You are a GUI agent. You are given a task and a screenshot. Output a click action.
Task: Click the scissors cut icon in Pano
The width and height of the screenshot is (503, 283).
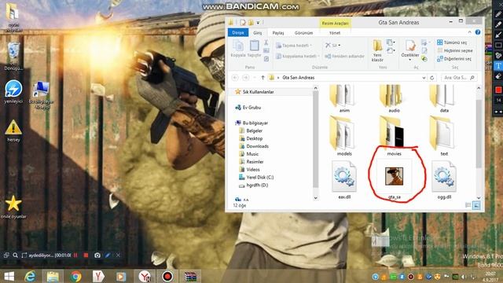[266, 42]
